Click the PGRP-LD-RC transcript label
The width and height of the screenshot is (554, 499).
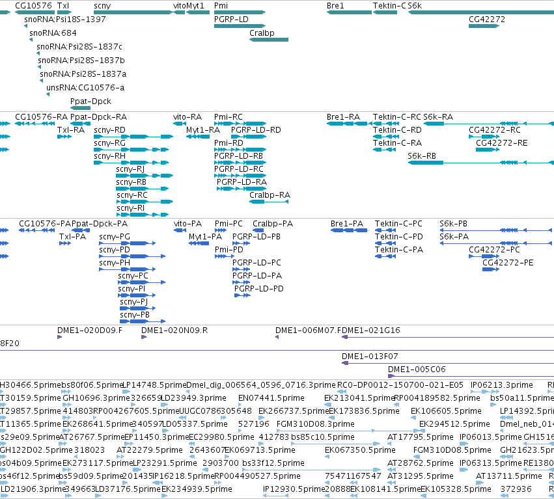(x=239, y=169)
